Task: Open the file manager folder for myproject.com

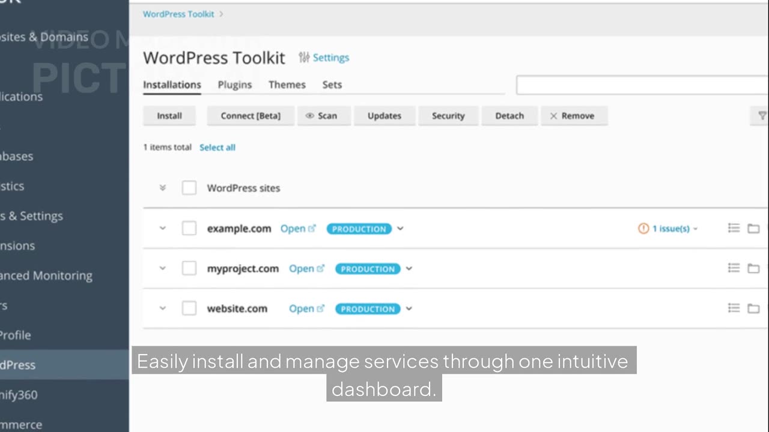Action: [753, 268]
